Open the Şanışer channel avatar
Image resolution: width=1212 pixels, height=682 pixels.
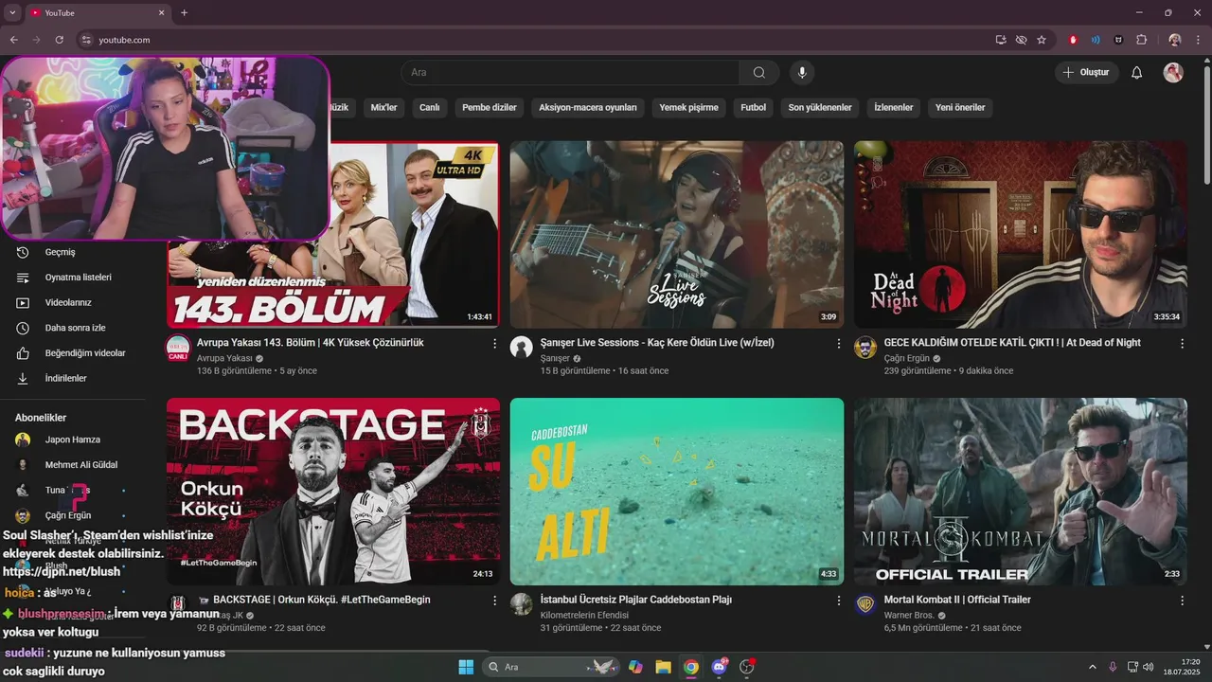522,347
